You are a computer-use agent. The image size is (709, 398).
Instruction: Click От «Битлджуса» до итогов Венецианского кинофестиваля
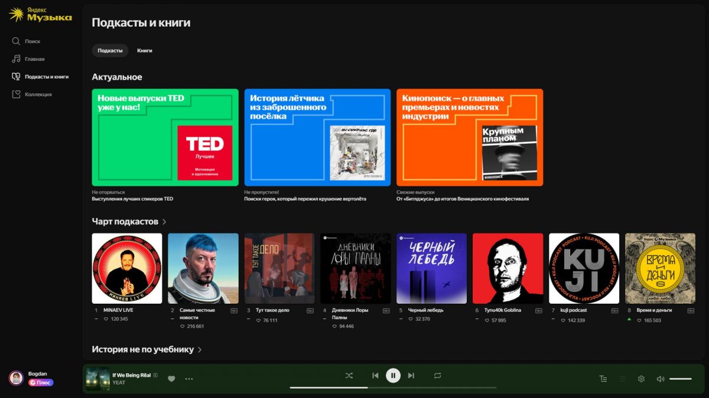pos(463,199)
